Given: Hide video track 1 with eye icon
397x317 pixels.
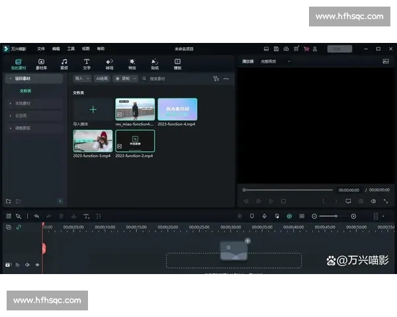Looking at the screenshot, I should tap(37, 265).
